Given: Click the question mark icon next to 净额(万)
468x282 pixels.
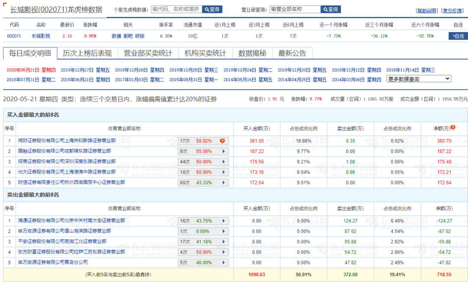Looking at the screenshot, I should [453, 128].
